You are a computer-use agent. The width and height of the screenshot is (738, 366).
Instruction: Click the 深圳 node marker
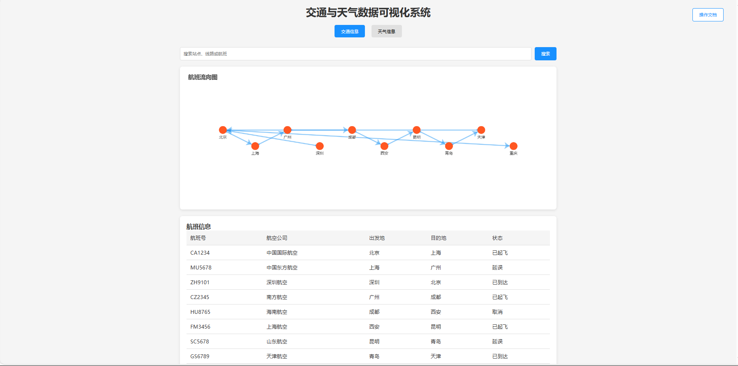click(x=319, y=147)
